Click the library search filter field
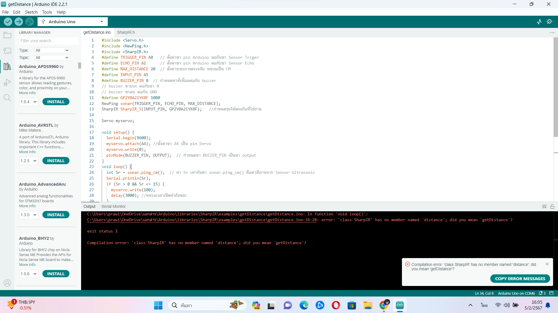The height and width of the screenshot is (313, 558). point(48,41)
